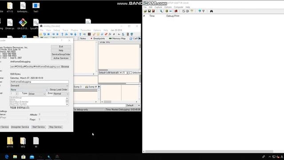284x160 pixels.
Task: Click the DebugView horizontal scrollbar
Action: coord(209,152)
